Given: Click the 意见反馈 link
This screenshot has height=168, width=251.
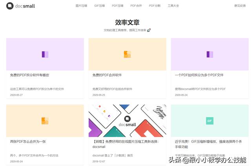Looking at the screenshot, I should click(x=240, y=6).
